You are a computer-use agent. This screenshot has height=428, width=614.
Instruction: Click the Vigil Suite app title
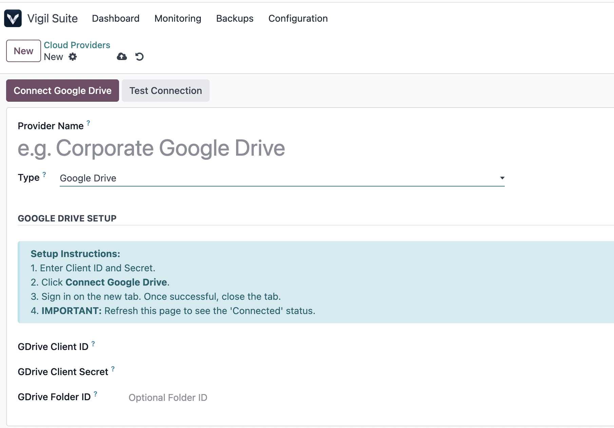[x=53, y=18]
